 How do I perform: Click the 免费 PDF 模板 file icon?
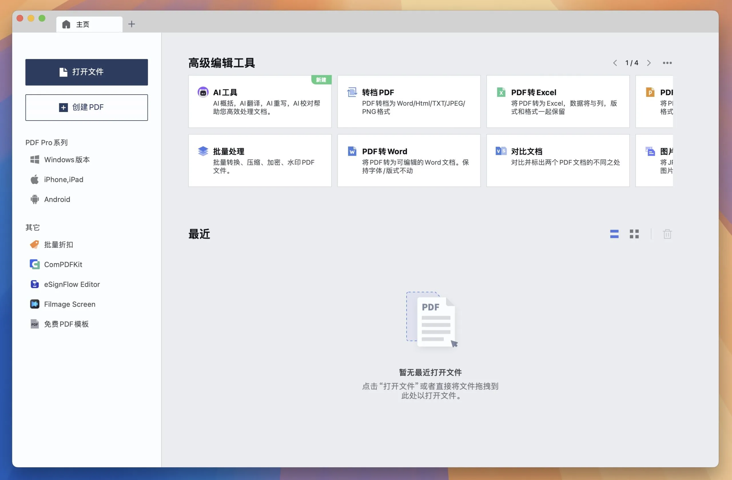coord(35,324)
